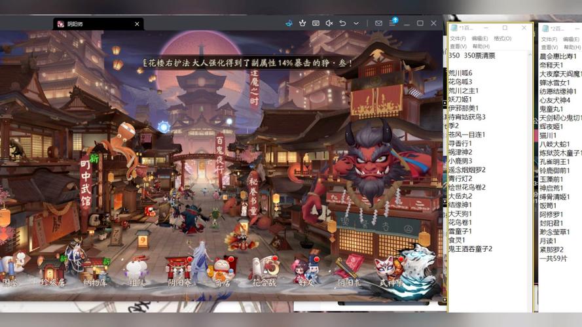Click the line '大天狗1'

(x=460, y=214)
